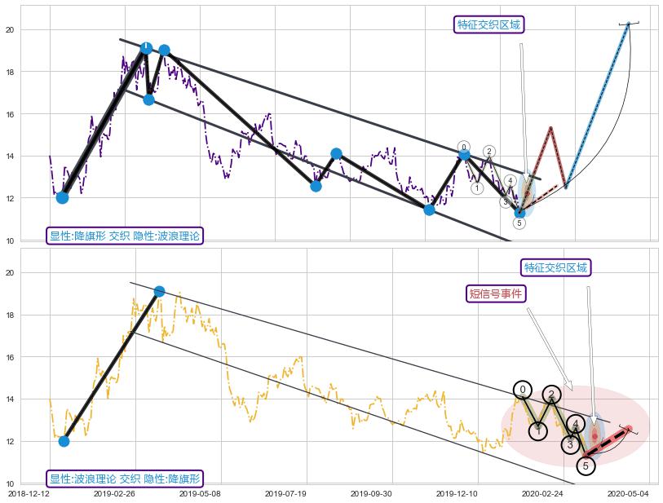Select circled wave marker 2 in top chart
Screen dimensions: 663x503
[x=488, y=151]
